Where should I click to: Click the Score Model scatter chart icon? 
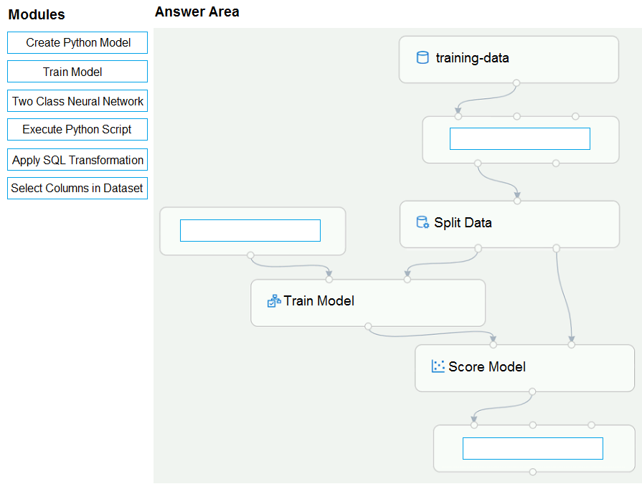click(438, 366)
